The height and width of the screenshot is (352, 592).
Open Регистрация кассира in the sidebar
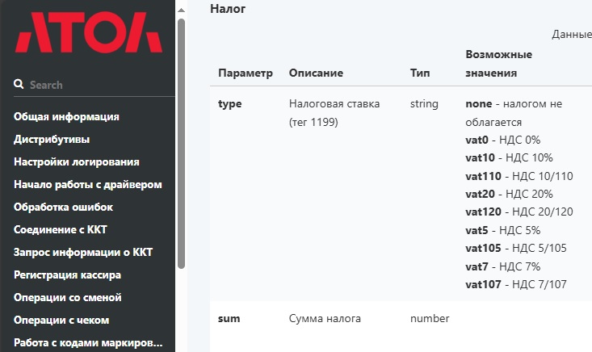tap(67, 275)
